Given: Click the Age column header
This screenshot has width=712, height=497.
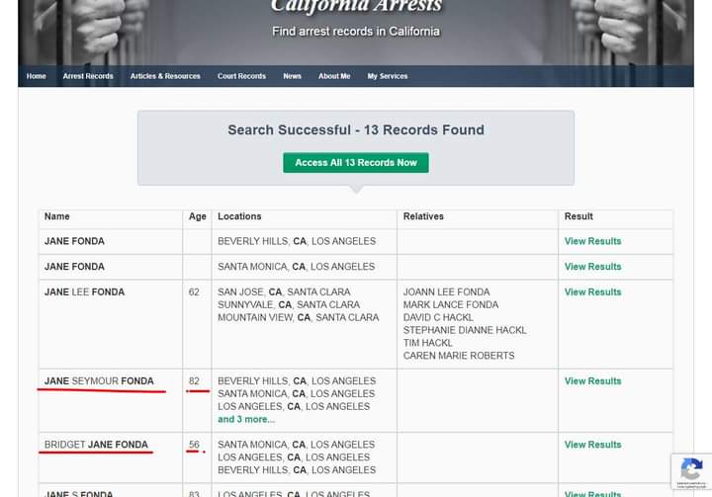Looking at the screenshot, I should pos(197,216).
